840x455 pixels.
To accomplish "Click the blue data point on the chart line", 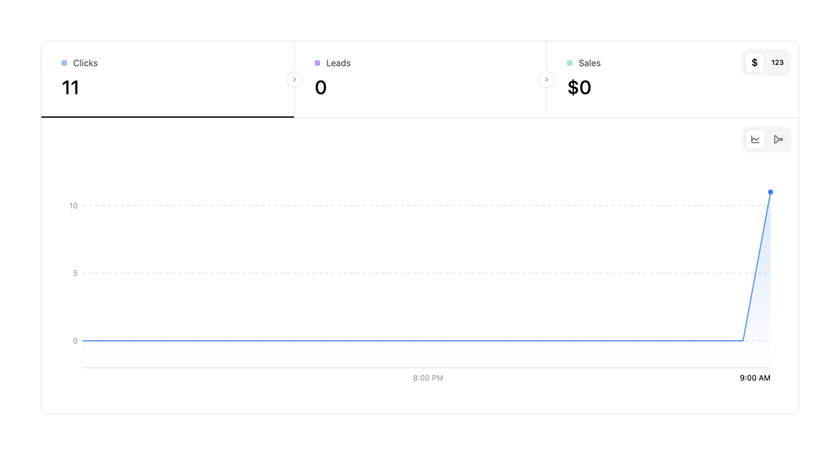I will click(x=771, y=191).
